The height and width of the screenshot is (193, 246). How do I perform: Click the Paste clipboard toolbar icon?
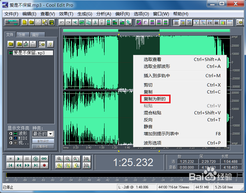click(x=102, y=23)
